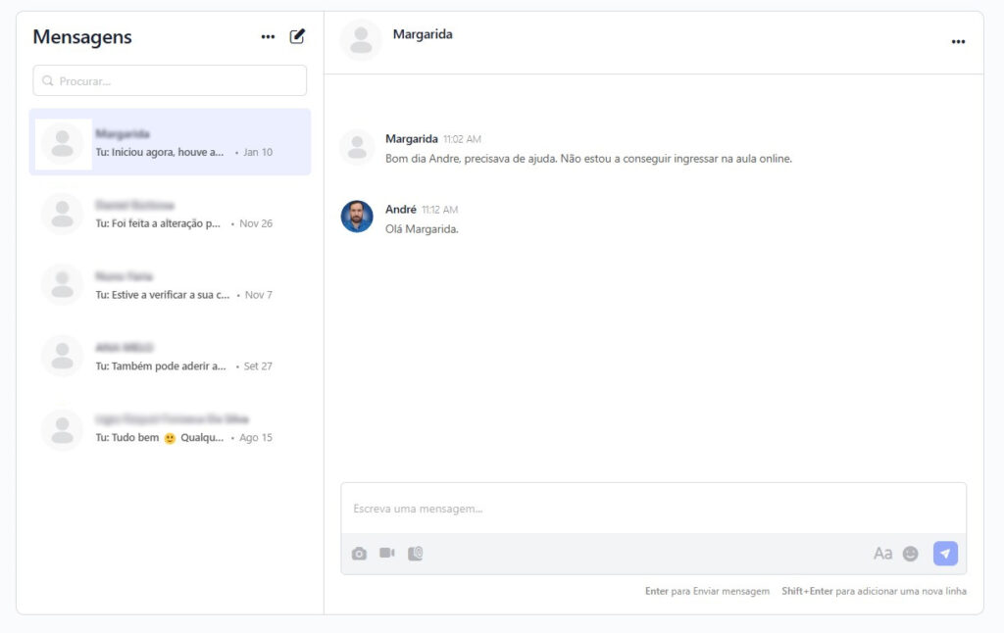The image size is (1004, 633).
Task: Click the Escreva uma mensagem text box
Action: (653, 509)
